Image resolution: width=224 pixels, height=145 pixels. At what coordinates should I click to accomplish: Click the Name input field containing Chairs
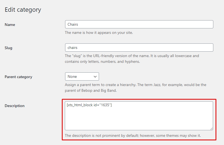139,24
